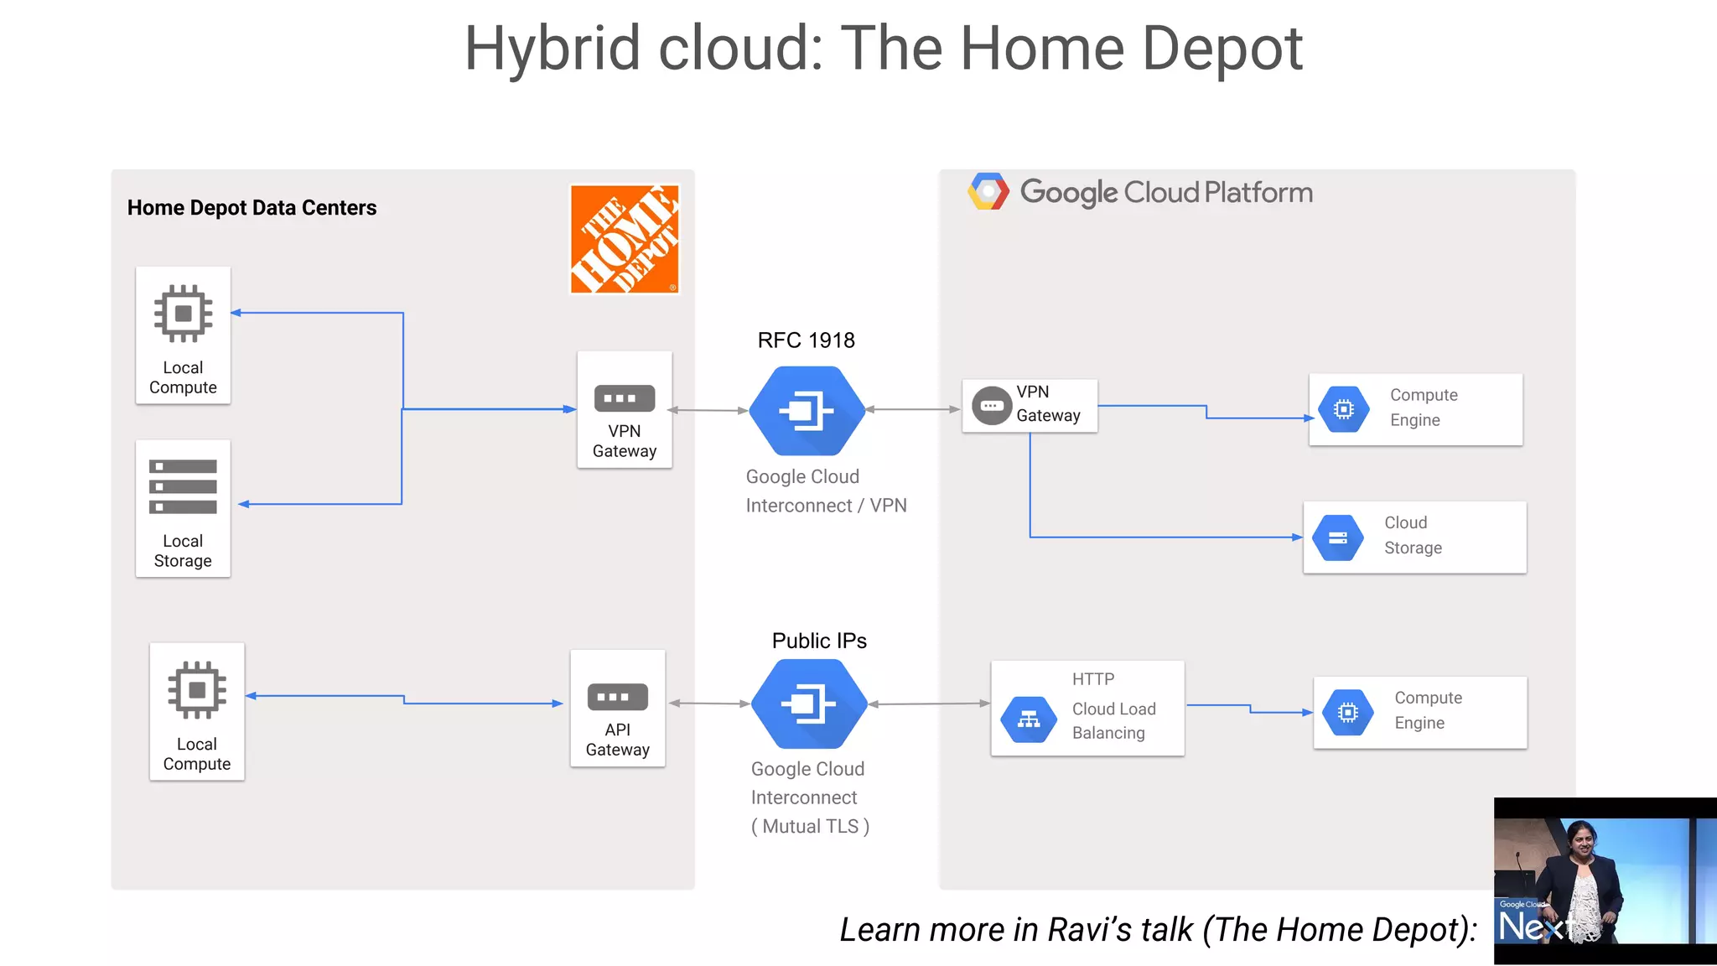This screenshot has width=1717, height=966.
Task: Select the bottom Local Compute chip icon
Action: coord(197,690)
